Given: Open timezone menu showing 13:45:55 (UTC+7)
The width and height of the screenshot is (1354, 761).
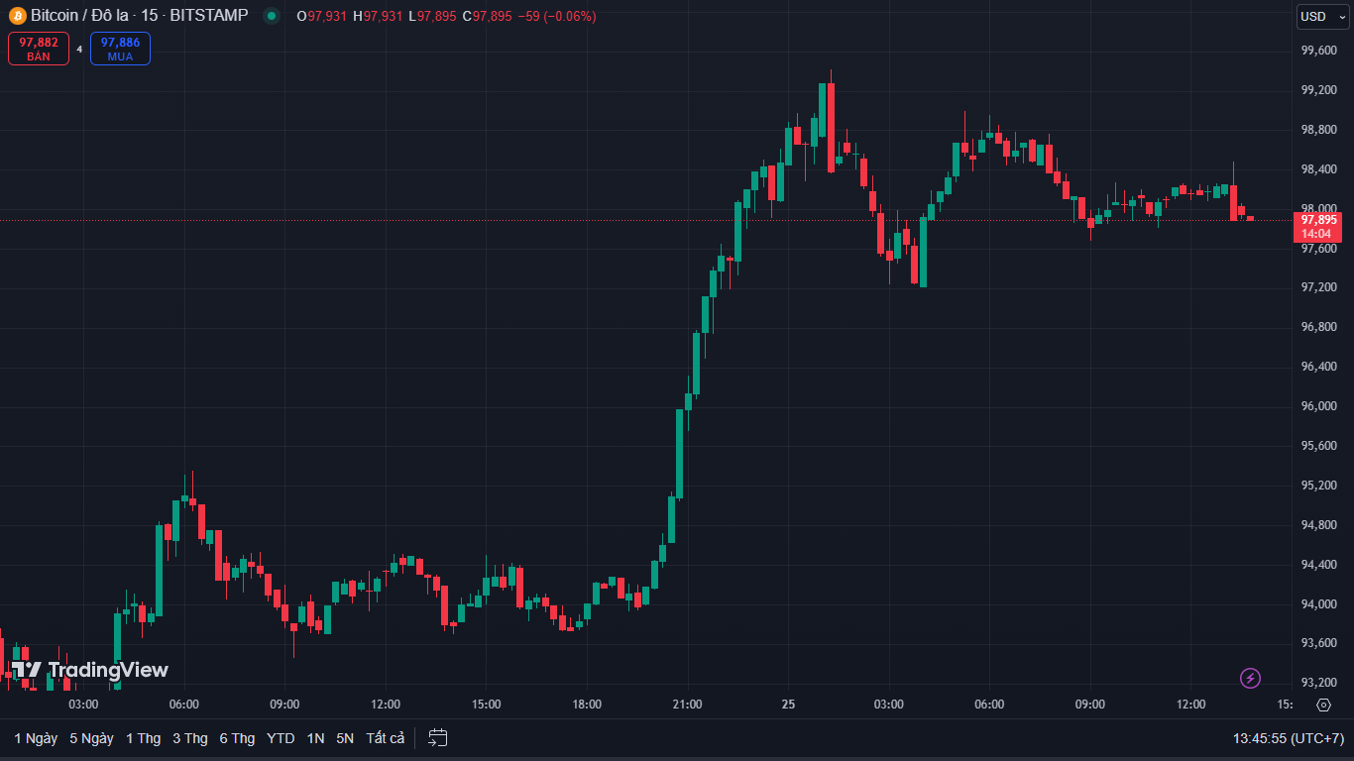Looking at the screenshot, I should pyautogui.click(x=1289, y=738).
